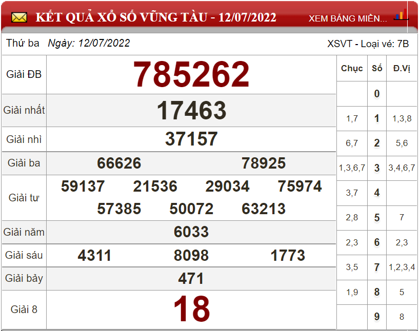Click the Đ.Vị column header
Screen dimensions: 420x331
pyautogui.click(x=402, y=69)
